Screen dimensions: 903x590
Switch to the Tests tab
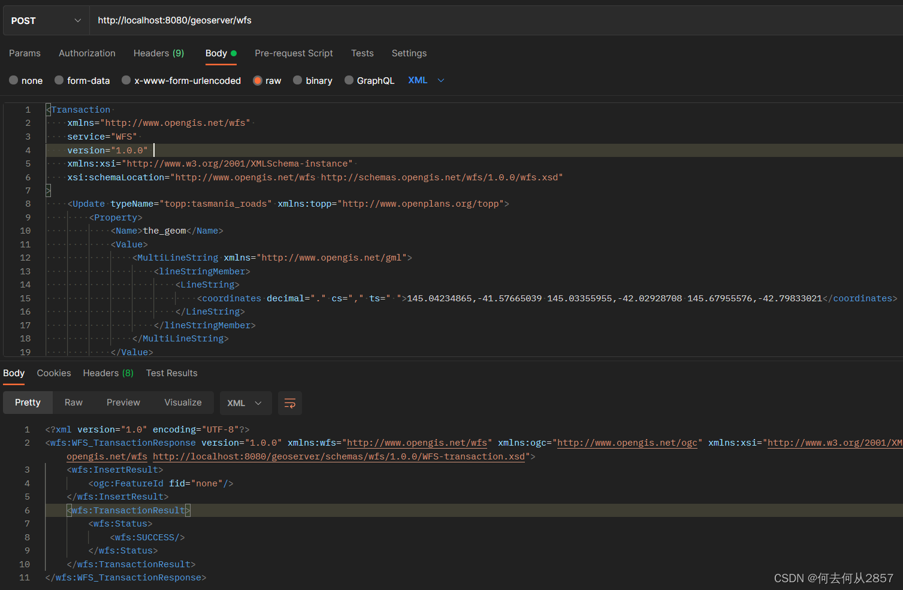pos(362,53)
